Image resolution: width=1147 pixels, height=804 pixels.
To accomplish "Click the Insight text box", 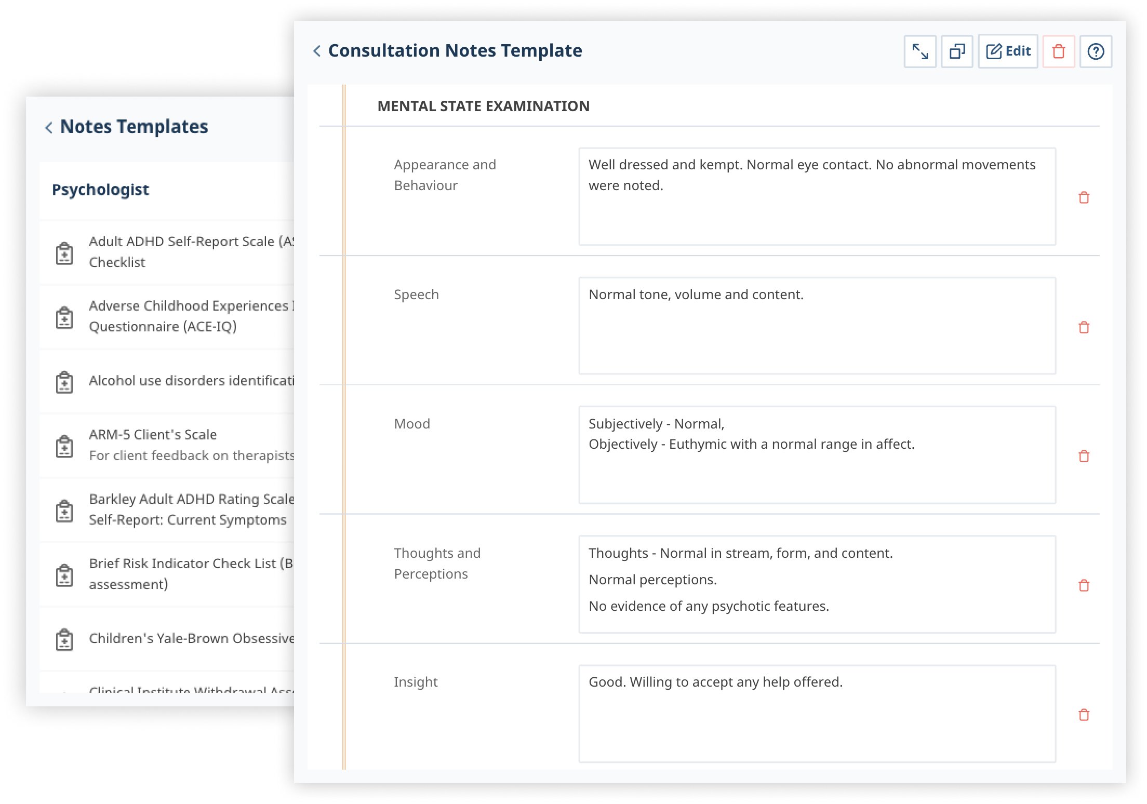I will [x=817, y=714].
